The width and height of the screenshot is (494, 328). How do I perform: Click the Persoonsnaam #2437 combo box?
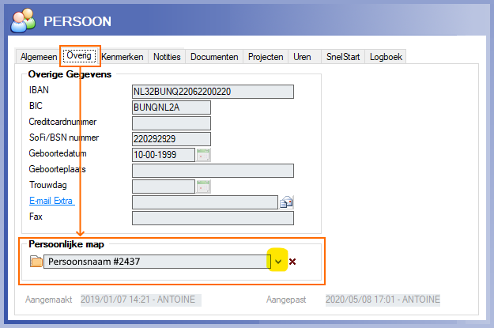point(157,262)
